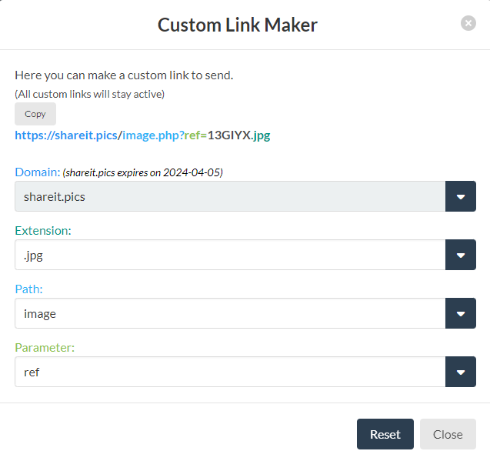The image size is (490, 461).
Task: Click the Domain label
Action: click(x=38, y=172)
